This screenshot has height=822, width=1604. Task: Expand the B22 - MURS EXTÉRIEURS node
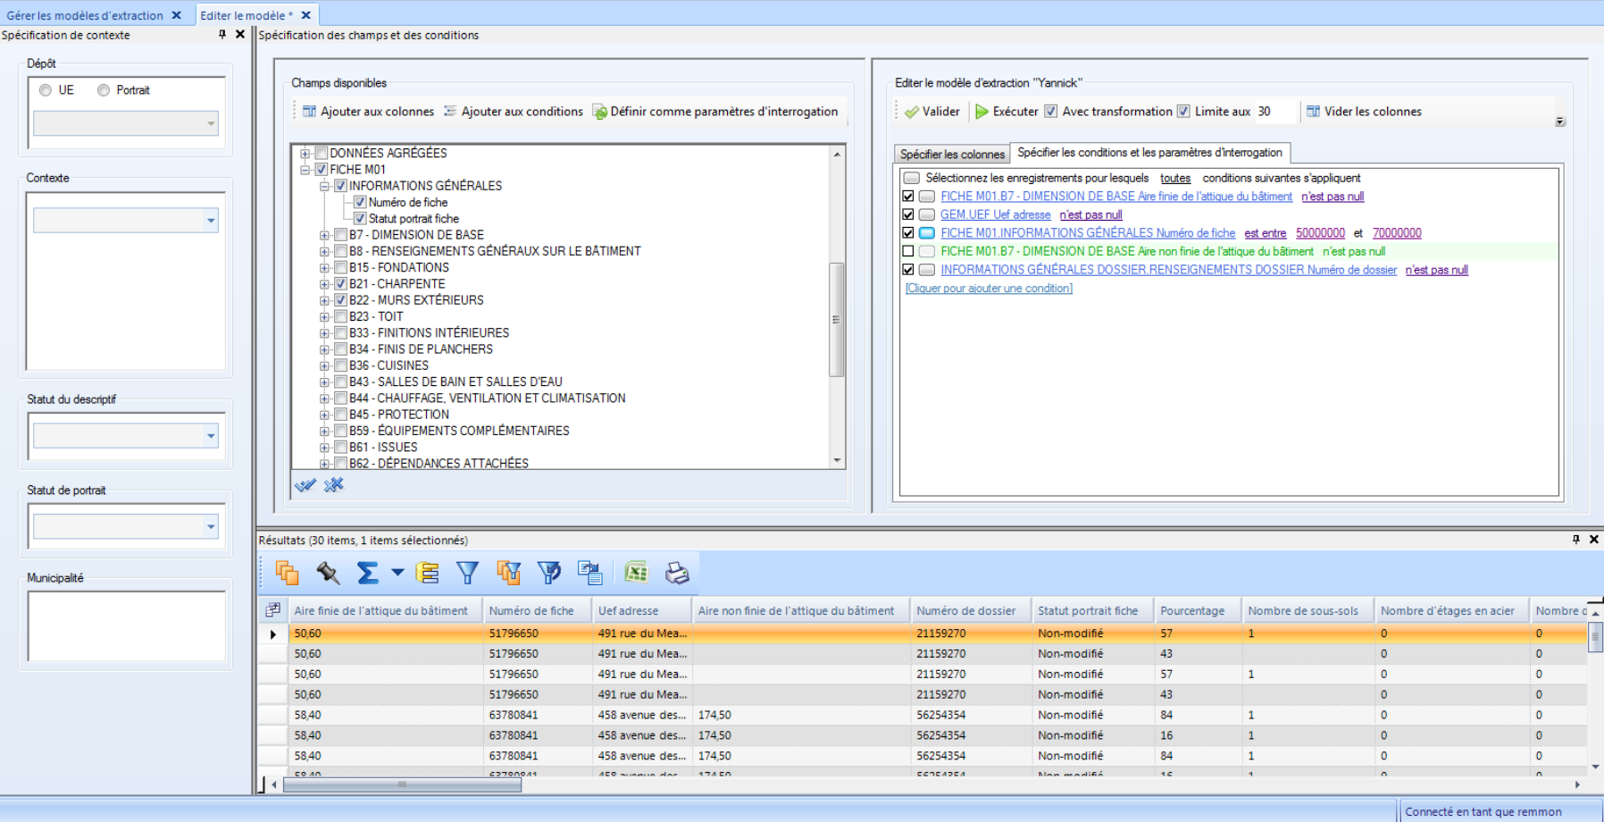pos(325,300)
